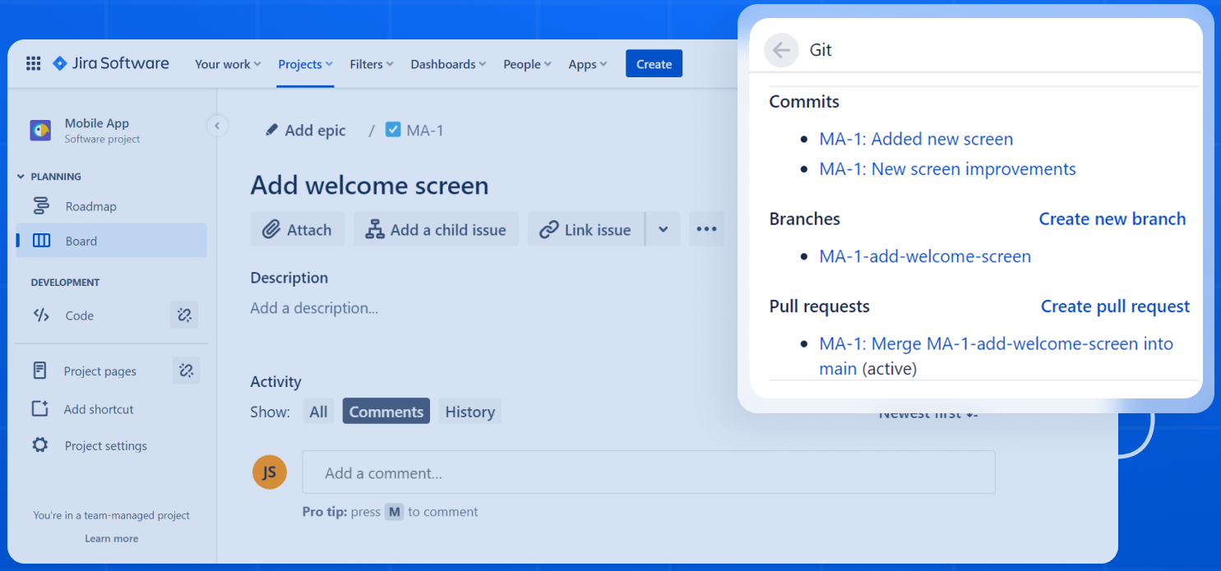Screen dimensions: 1221x571
Task: Open the Projects dropdown menu
Action: click(305, 64)
